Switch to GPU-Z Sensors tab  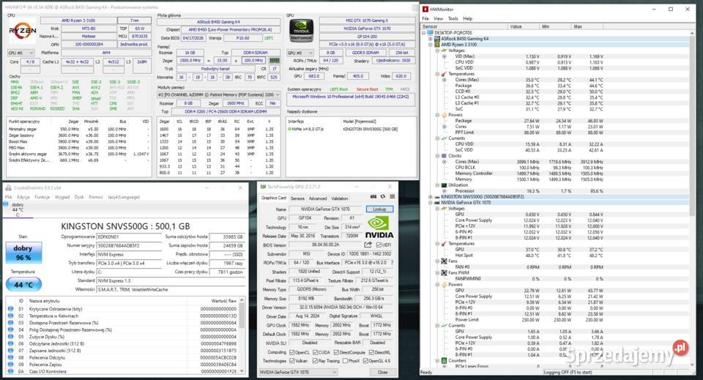click(x=297, y=198)
